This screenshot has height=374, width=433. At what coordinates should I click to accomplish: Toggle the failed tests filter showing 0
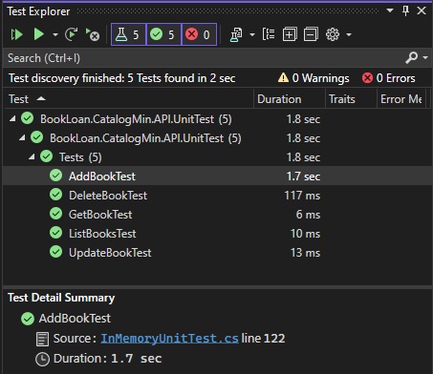point(199,34)
